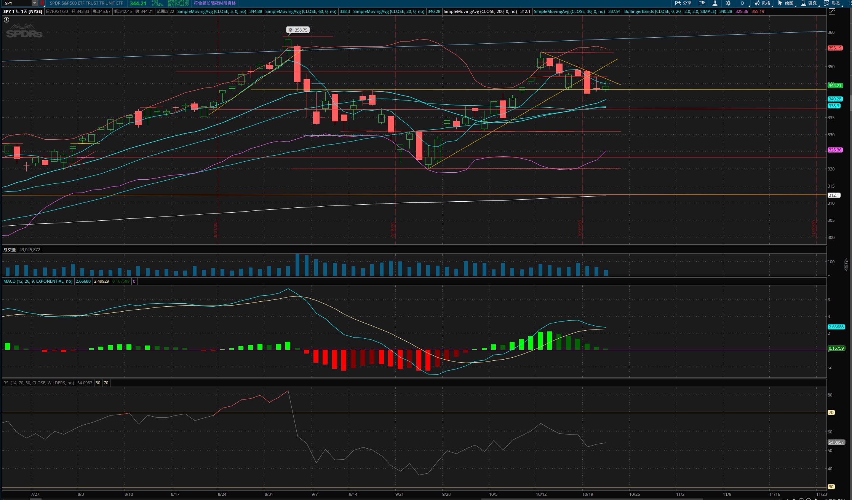Click the 11/20/20 vertical date marker
The image size is (852, 500).
[814, 228]
